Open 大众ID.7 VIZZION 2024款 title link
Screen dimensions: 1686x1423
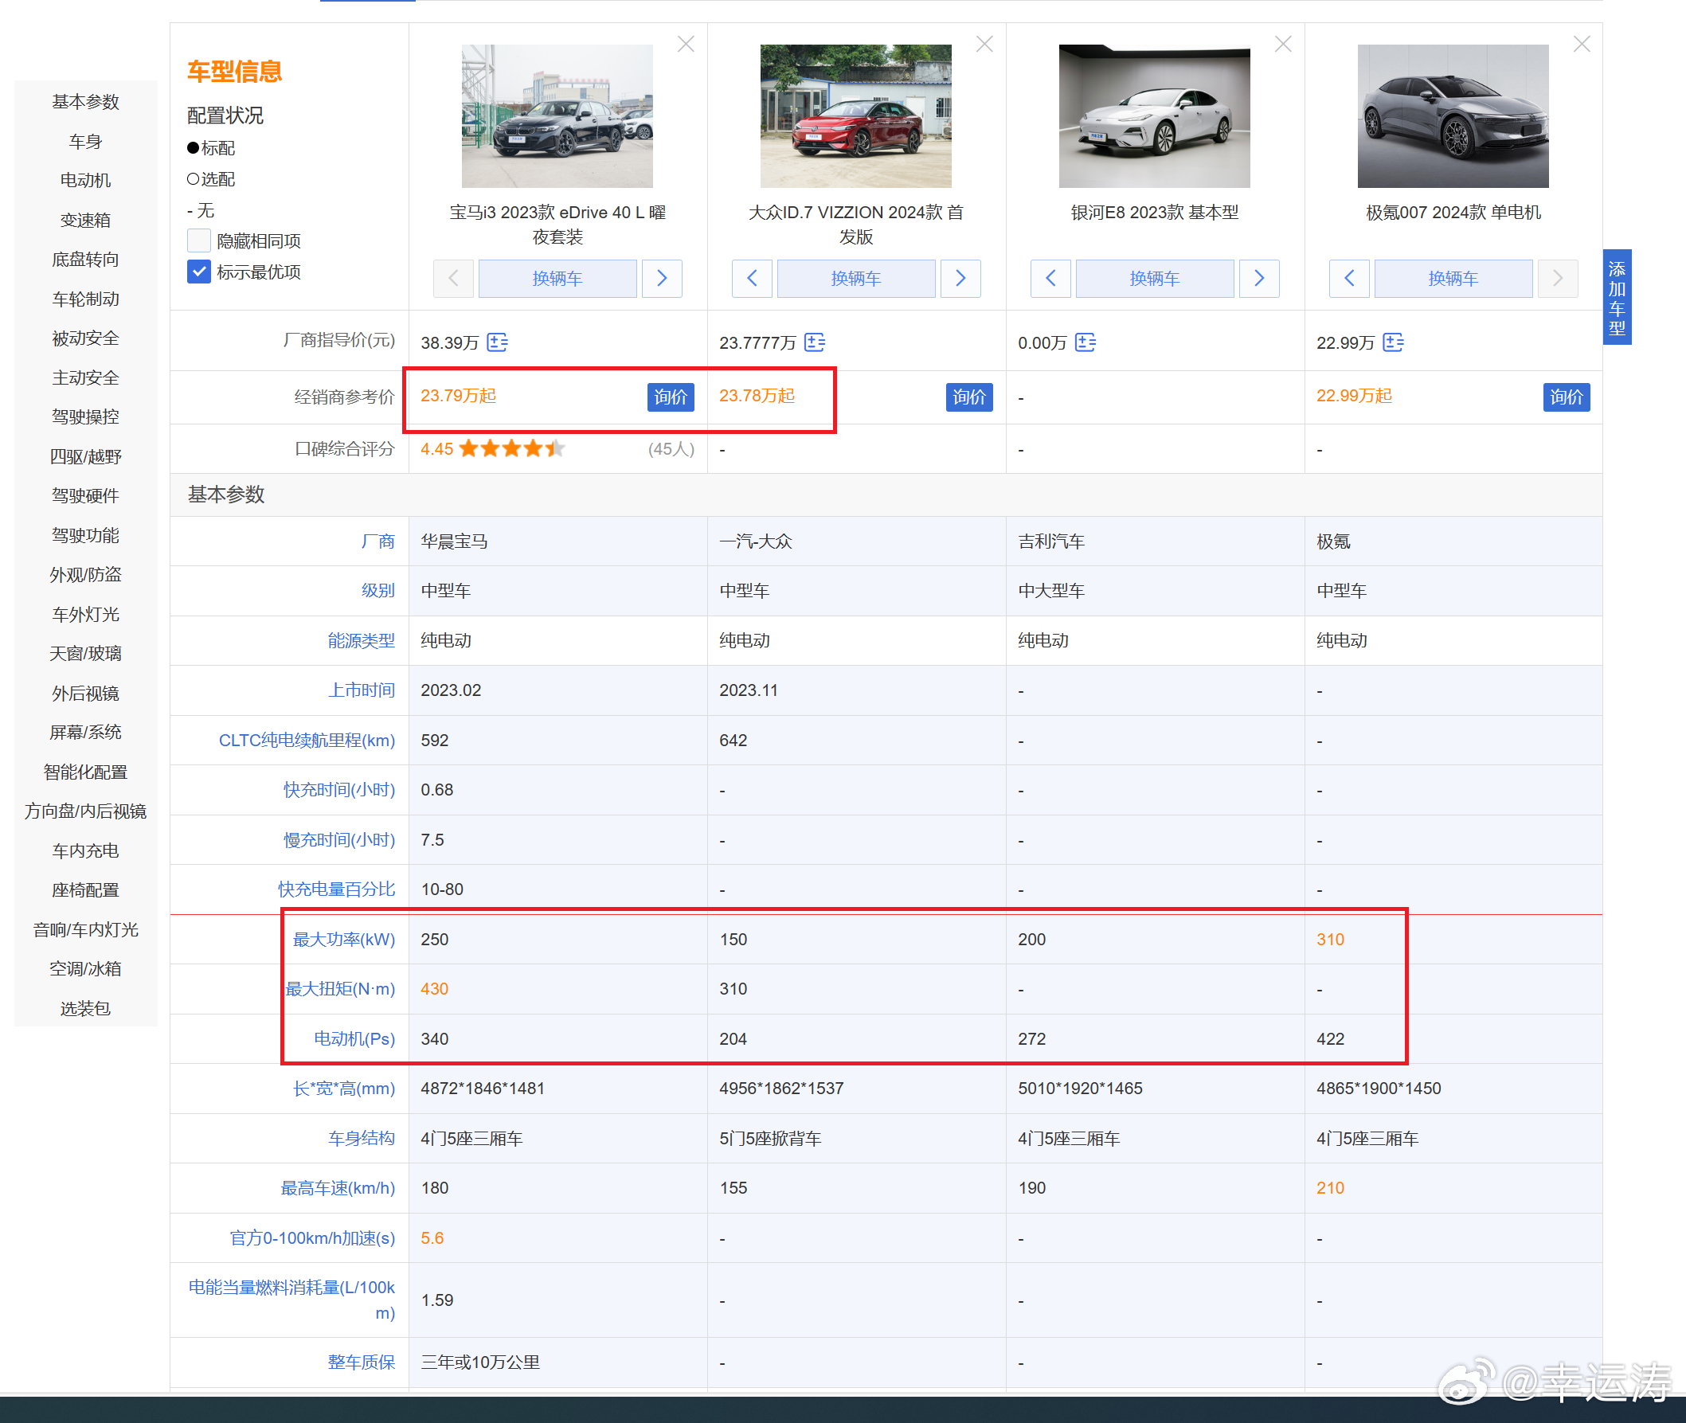(856, 225)
